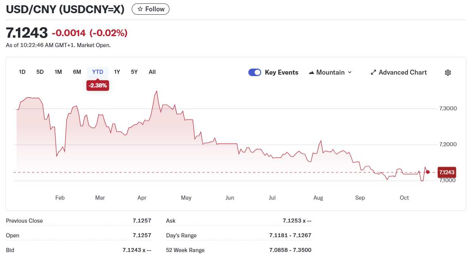Image resolution: width=468 pixels, height=263 pixels.
Task: Select the 1D time range tab
Action: 22,72
